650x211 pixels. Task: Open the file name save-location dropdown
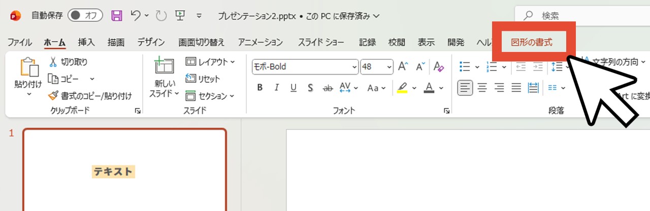pos(376,16)
